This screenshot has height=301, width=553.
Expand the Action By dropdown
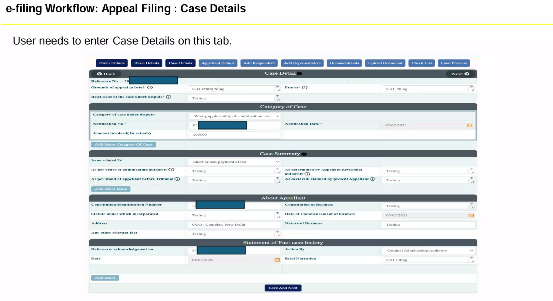click(428, 251)
